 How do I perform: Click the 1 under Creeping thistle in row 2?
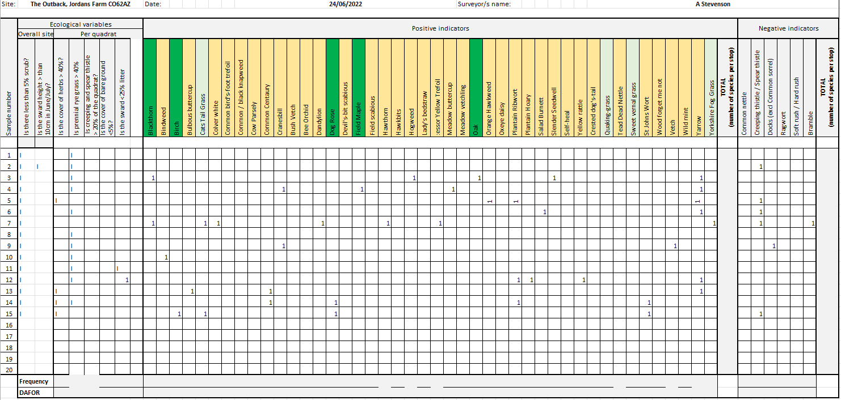(761, 167)
